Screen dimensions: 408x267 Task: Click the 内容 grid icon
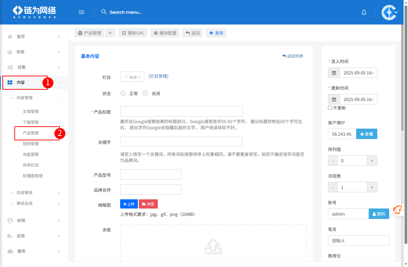10,82
